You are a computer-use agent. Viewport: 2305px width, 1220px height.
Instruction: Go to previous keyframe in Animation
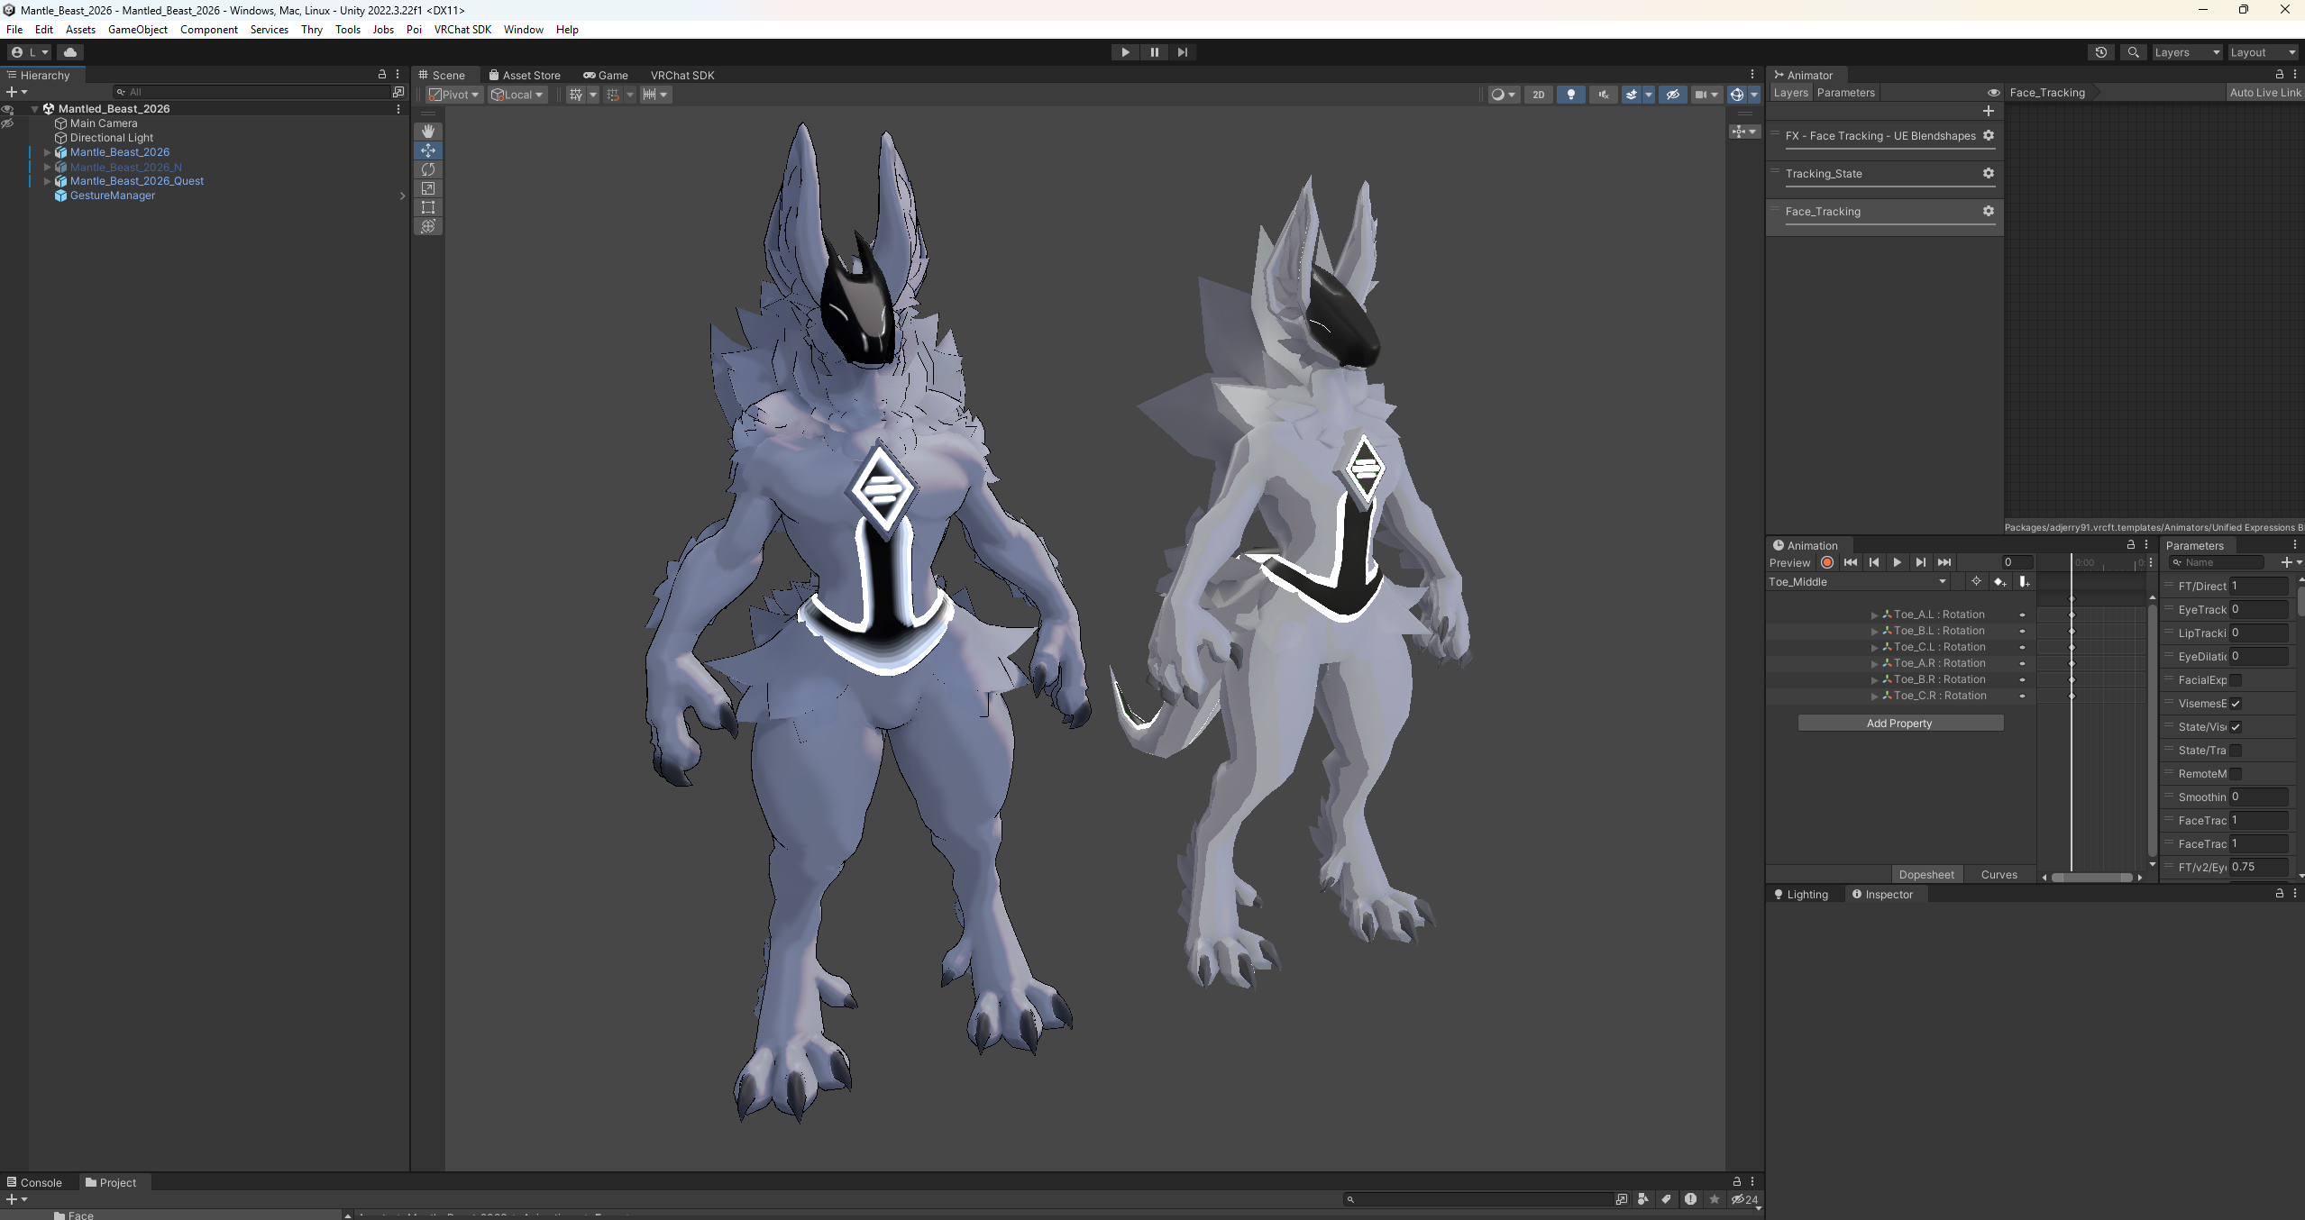1874,562
